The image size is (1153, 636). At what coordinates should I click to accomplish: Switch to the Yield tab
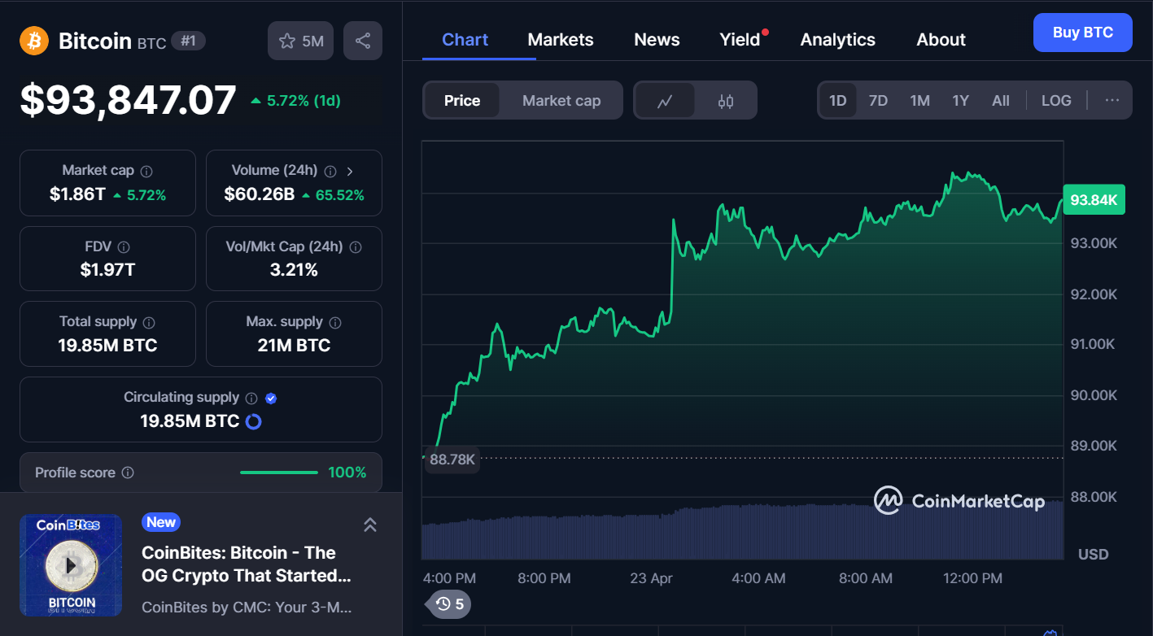click(740, 40)
